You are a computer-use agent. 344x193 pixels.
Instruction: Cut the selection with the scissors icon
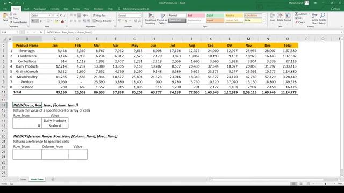click(x=13, y=14)
